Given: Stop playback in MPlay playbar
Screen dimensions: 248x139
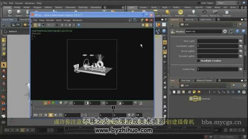Looking at the screenshot, I should coord(51,115).
